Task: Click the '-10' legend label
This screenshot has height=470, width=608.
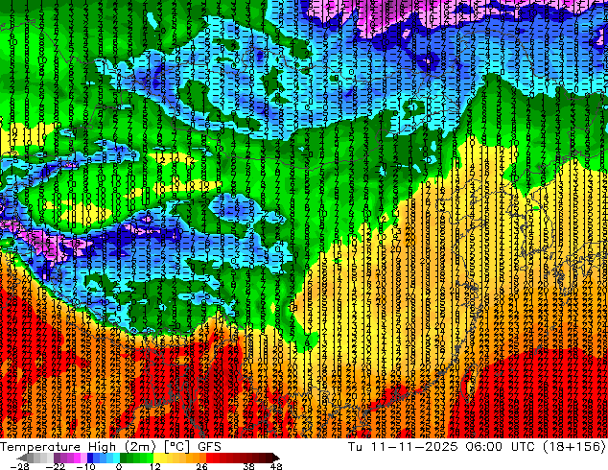Action: 85,466
